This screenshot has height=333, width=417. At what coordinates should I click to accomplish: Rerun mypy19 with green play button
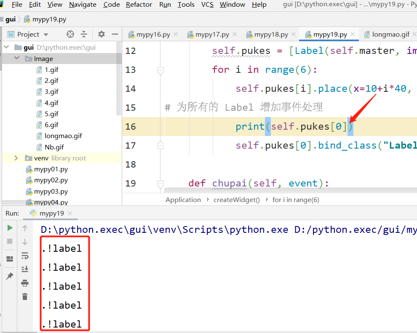tap(10, 228)
